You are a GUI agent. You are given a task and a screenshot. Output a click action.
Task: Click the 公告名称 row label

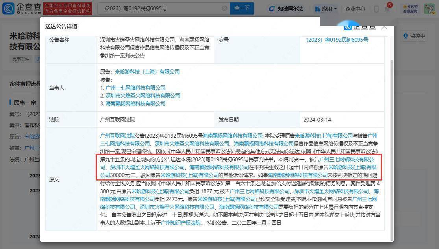(59, 40)
